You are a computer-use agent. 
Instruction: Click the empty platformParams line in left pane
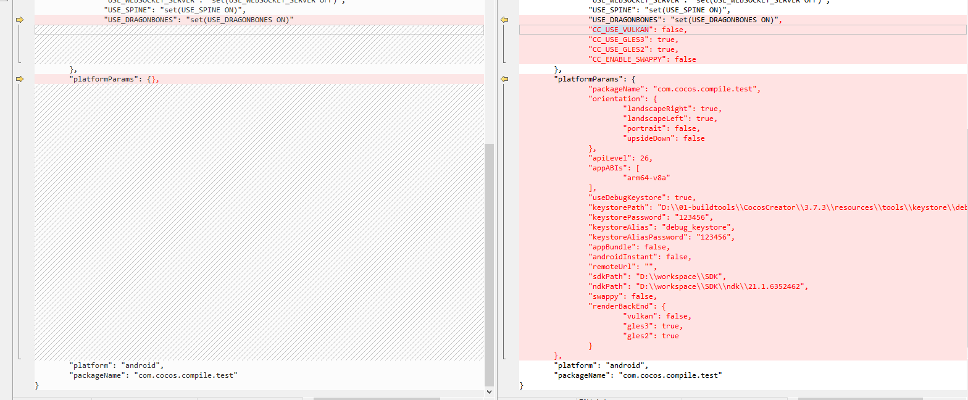click(115, 79)
